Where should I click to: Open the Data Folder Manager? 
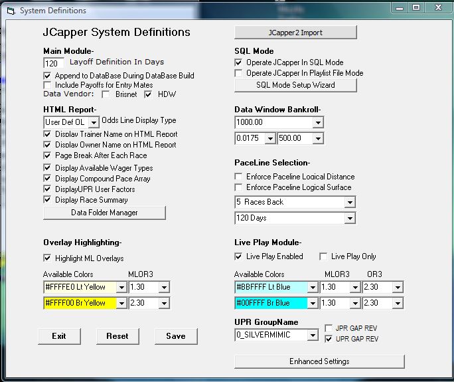[104, 213]
